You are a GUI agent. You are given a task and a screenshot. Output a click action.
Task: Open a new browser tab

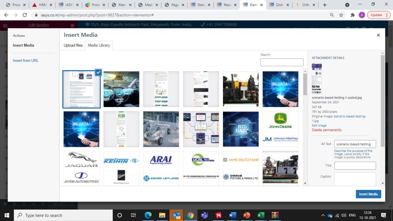tap(325, 5)
